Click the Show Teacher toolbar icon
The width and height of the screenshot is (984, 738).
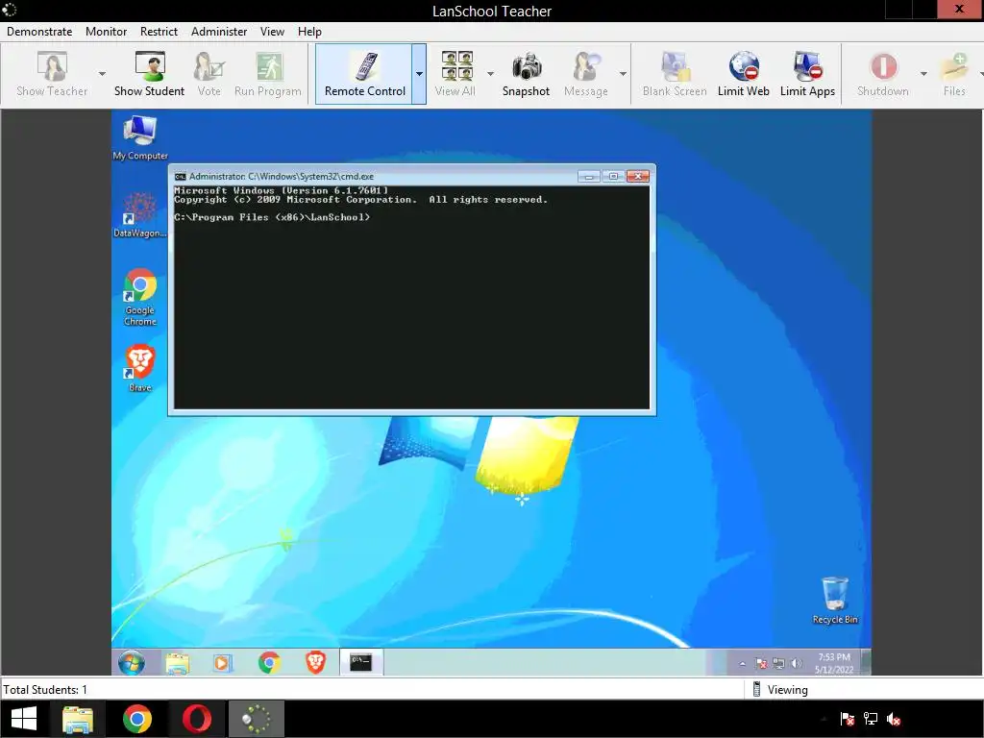tap(52, 74)
